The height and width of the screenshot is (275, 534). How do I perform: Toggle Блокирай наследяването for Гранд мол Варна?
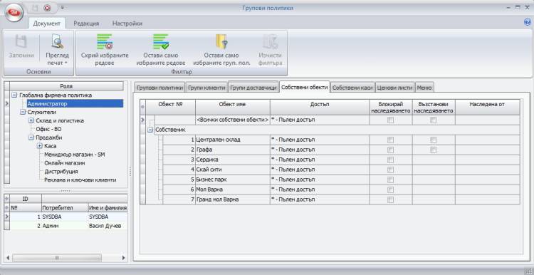pyautogui.click(x=391, y=199)
